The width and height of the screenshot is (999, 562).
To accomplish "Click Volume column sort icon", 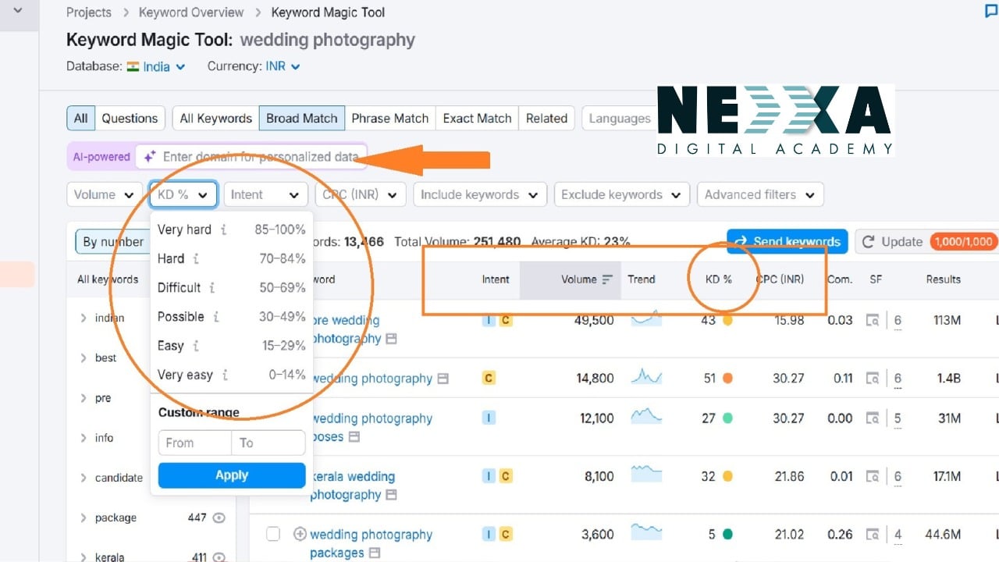I will click(x=607, y=279).
